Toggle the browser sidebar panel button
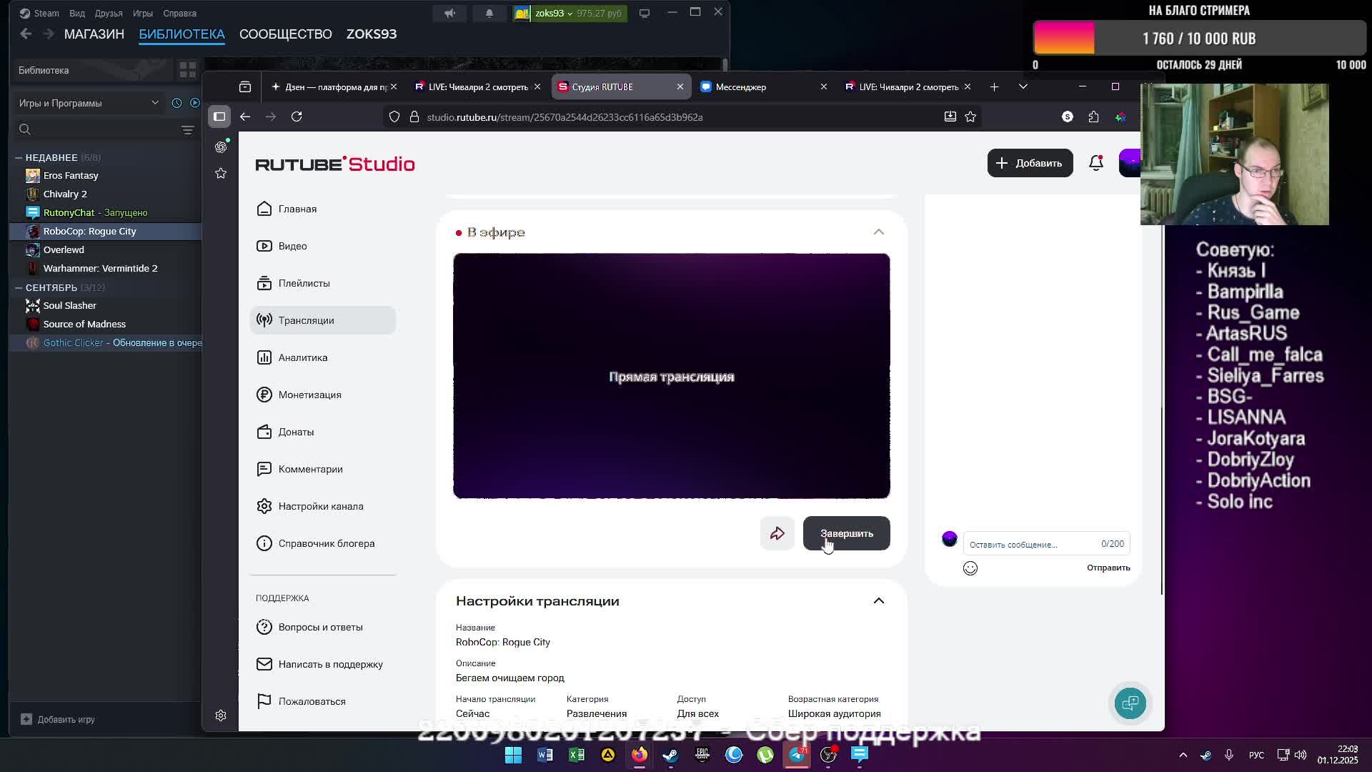 pyautogui.click(x=219, y=117)
